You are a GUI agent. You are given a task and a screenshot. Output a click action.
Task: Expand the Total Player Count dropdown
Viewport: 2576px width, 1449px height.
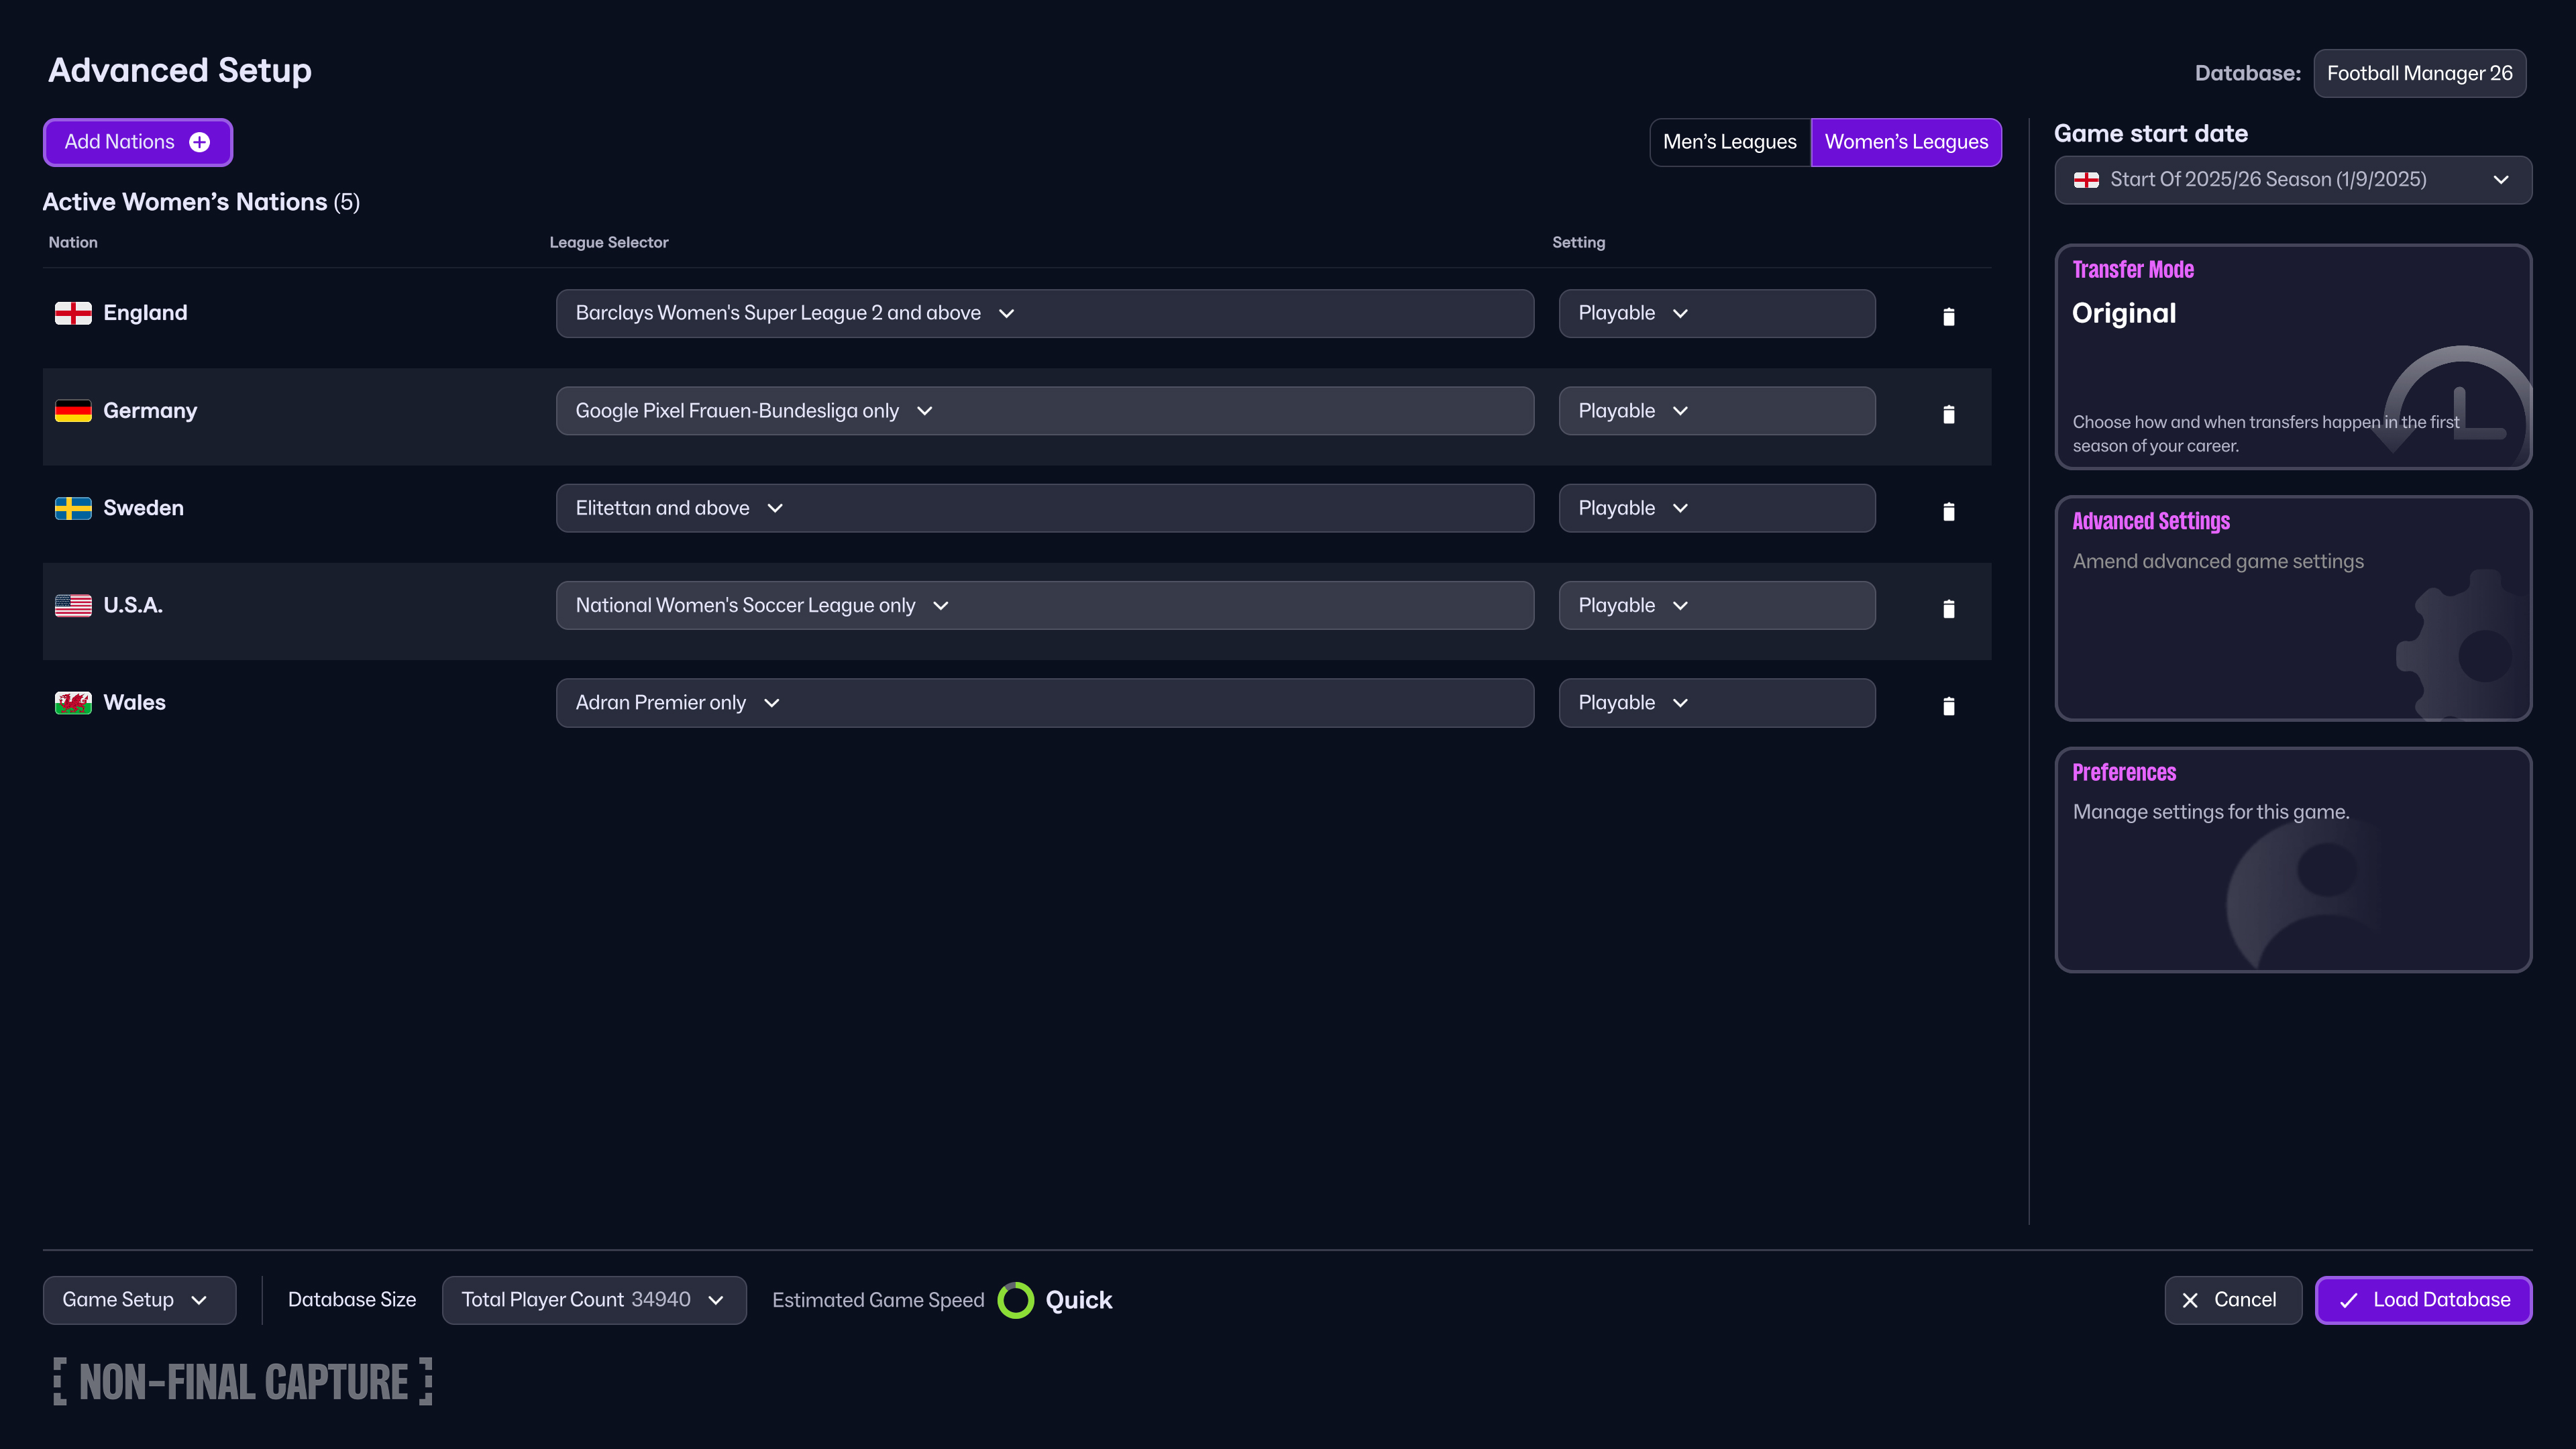[593, 1300]
